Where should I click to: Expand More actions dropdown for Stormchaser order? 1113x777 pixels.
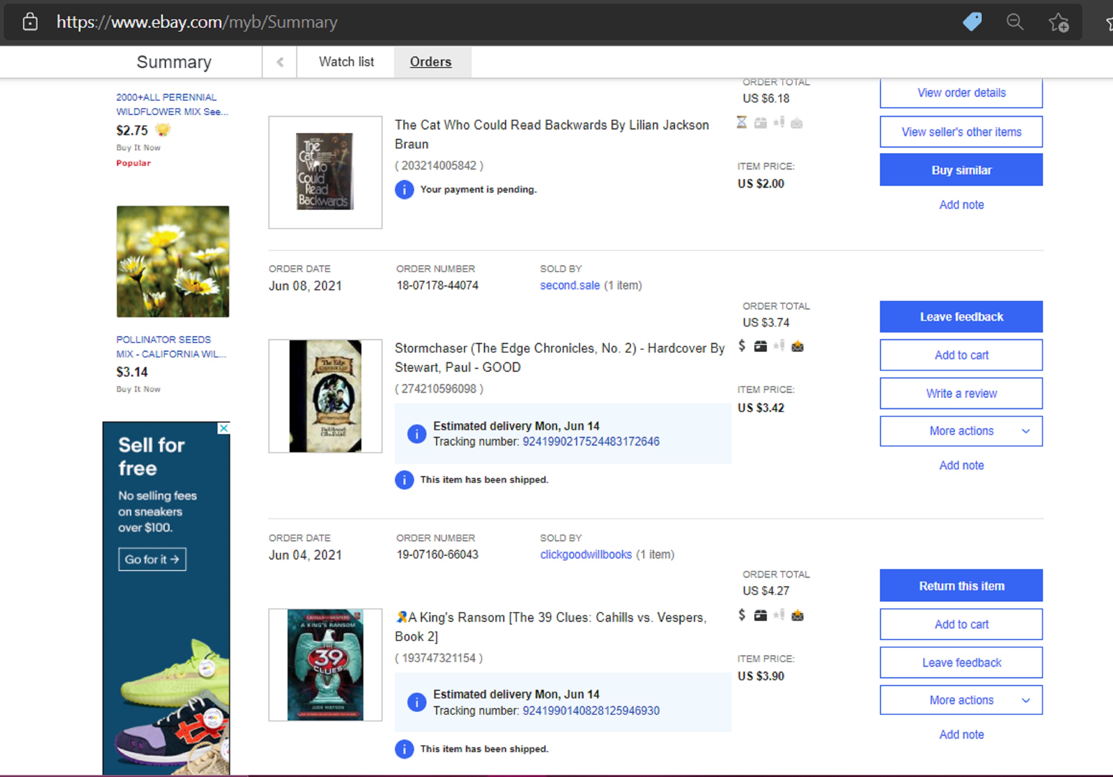(x=961, y=431)
